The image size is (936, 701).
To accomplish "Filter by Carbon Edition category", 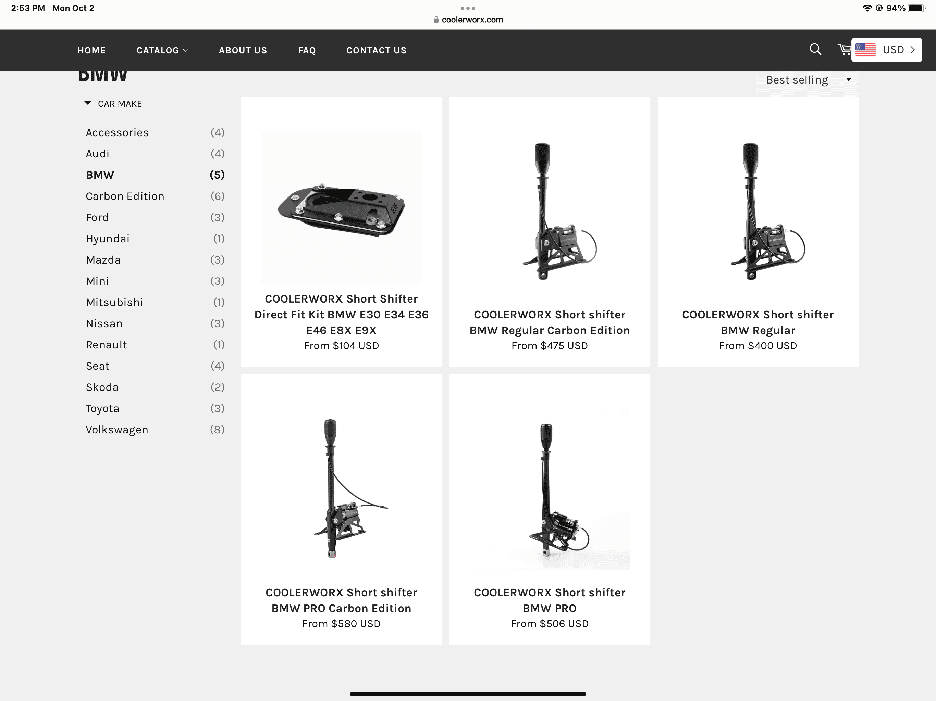I will pyautogui.click(x=155, y=196).
